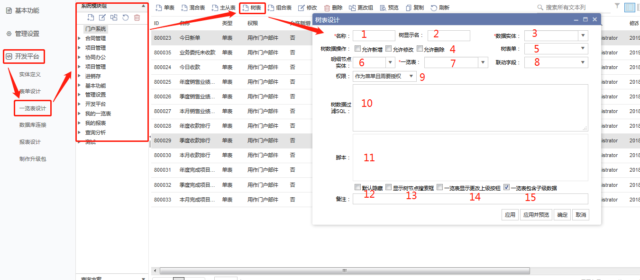Tick the 显示树节点搜索框 checkbox
The width and height of the screenshot is (640, 280).
tap(388, 187)
